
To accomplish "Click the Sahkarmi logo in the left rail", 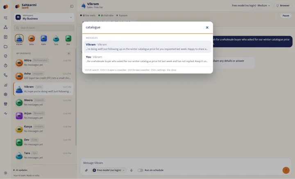I will coord(6,7).
